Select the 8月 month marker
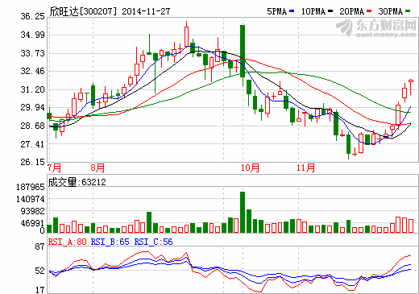This screenshot has height=294, width=419. [97, 168]
